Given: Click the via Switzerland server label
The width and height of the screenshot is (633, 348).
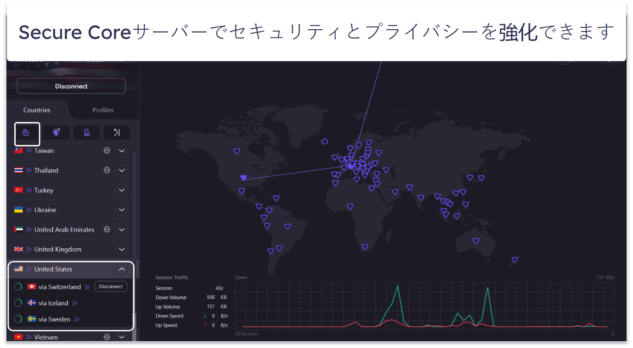Looking at the screenshot, I should [60, 287].
